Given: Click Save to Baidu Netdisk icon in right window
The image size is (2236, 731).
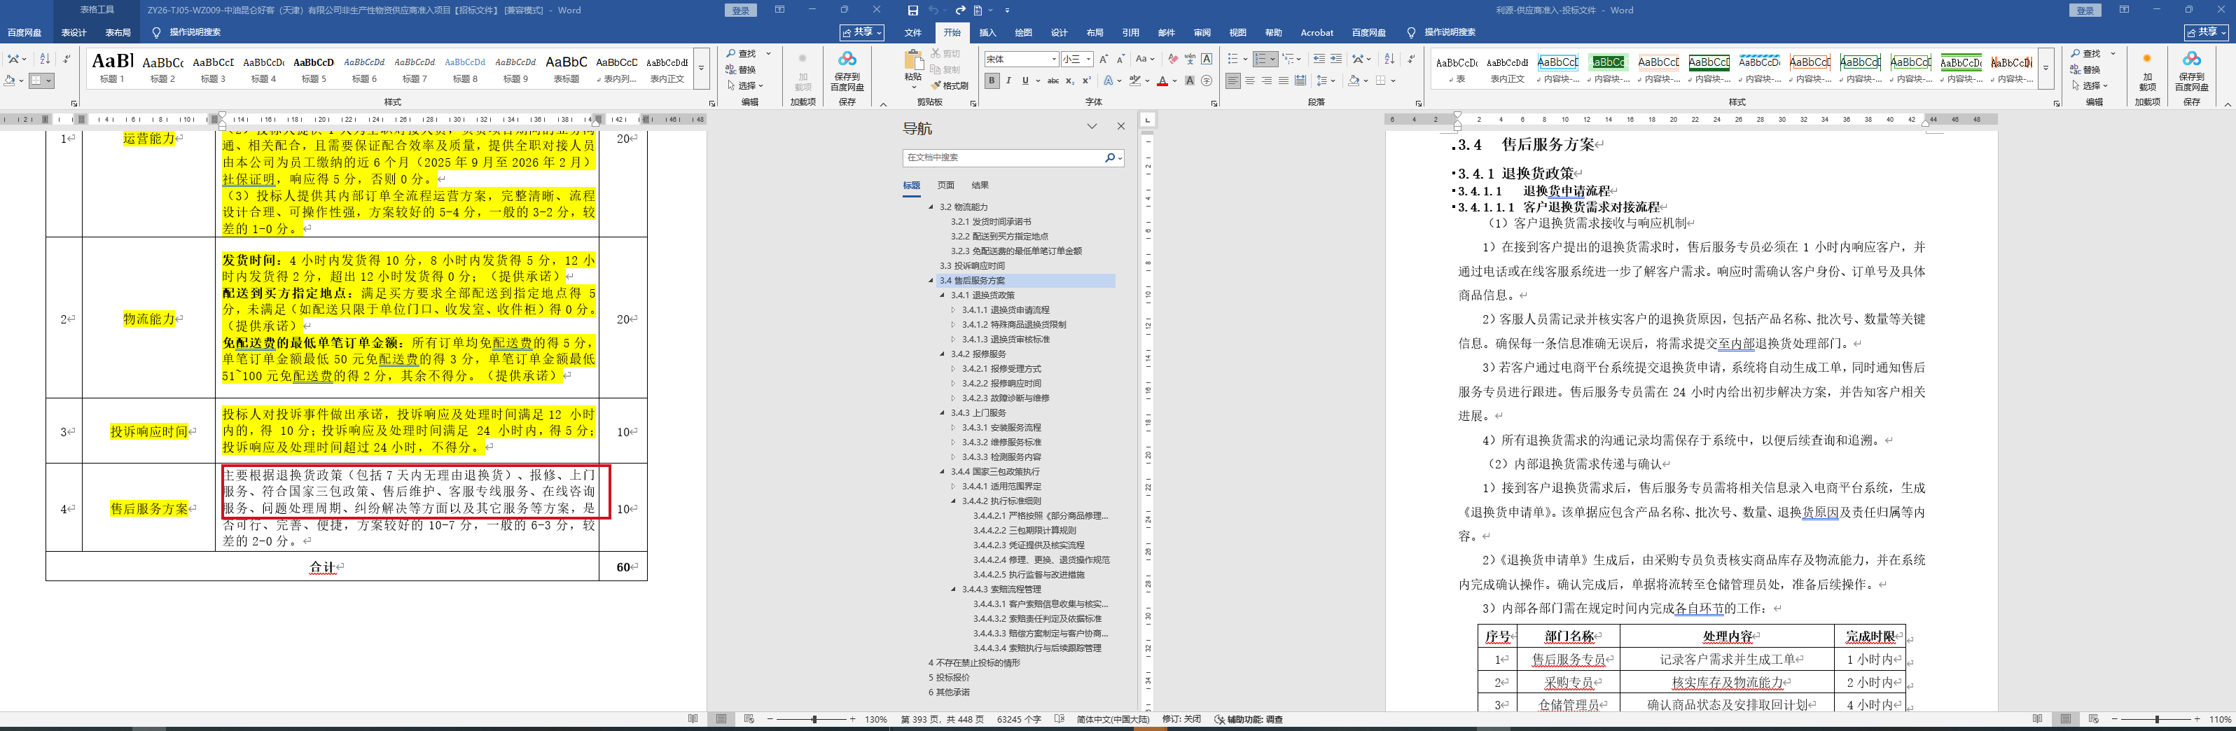Looking at the screenshot, I should pos(2191,60).
